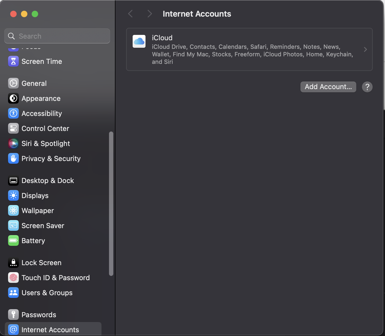Click the sidebar vertical scrollbar
Viewport: 385px width, 336px height.
click(x=111, y=203)
